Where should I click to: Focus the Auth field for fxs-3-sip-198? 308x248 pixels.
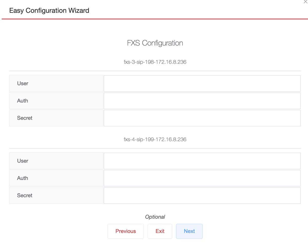[x=202, y=101]
